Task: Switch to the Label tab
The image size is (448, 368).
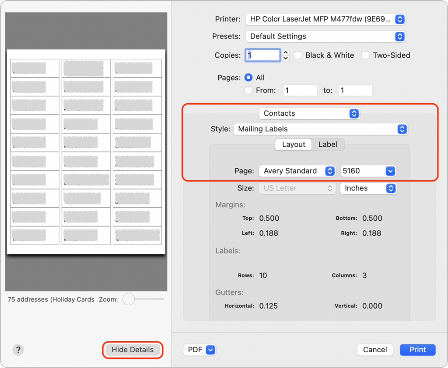Action: tap(328, 144)
